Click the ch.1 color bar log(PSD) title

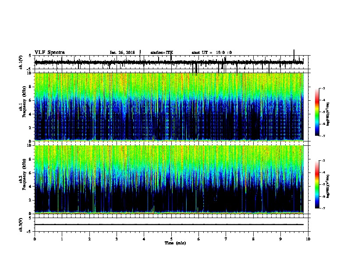pos(328,114)
